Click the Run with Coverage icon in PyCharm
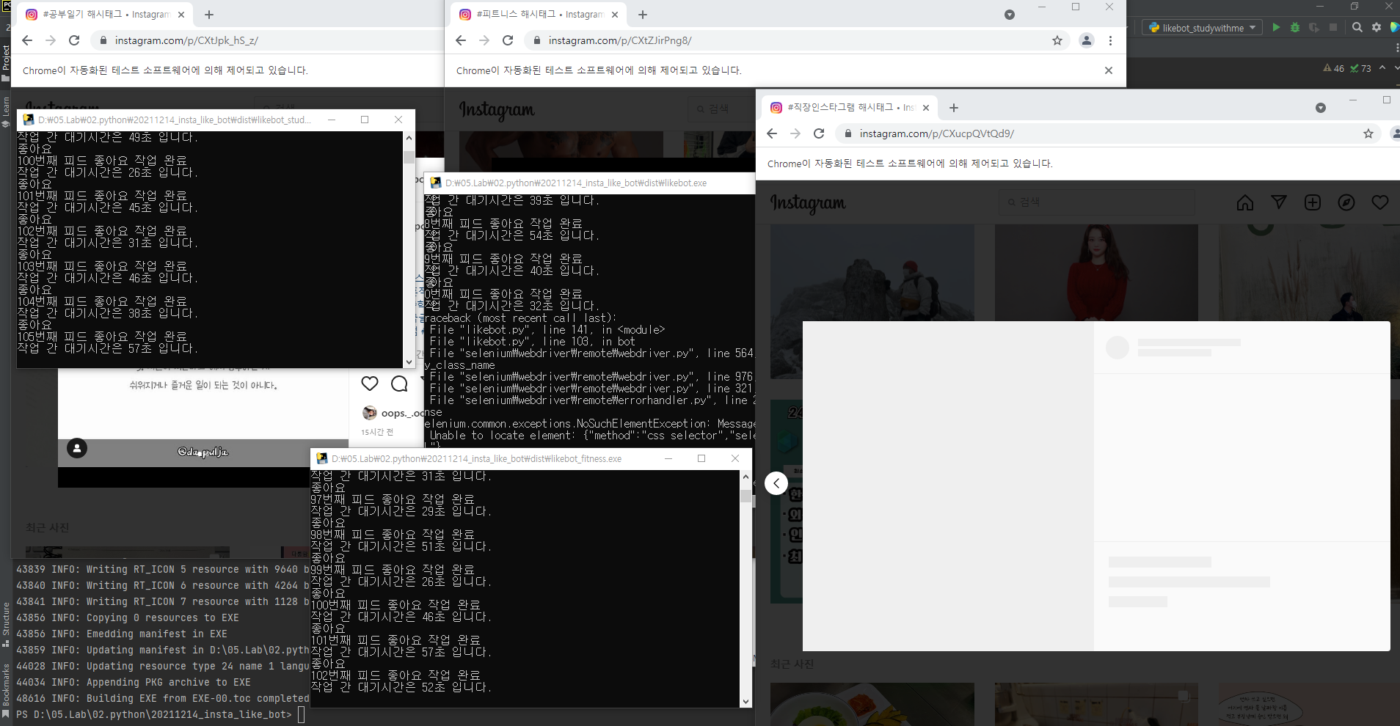This screenshot has height=726, width=1400. point(1314,27)
